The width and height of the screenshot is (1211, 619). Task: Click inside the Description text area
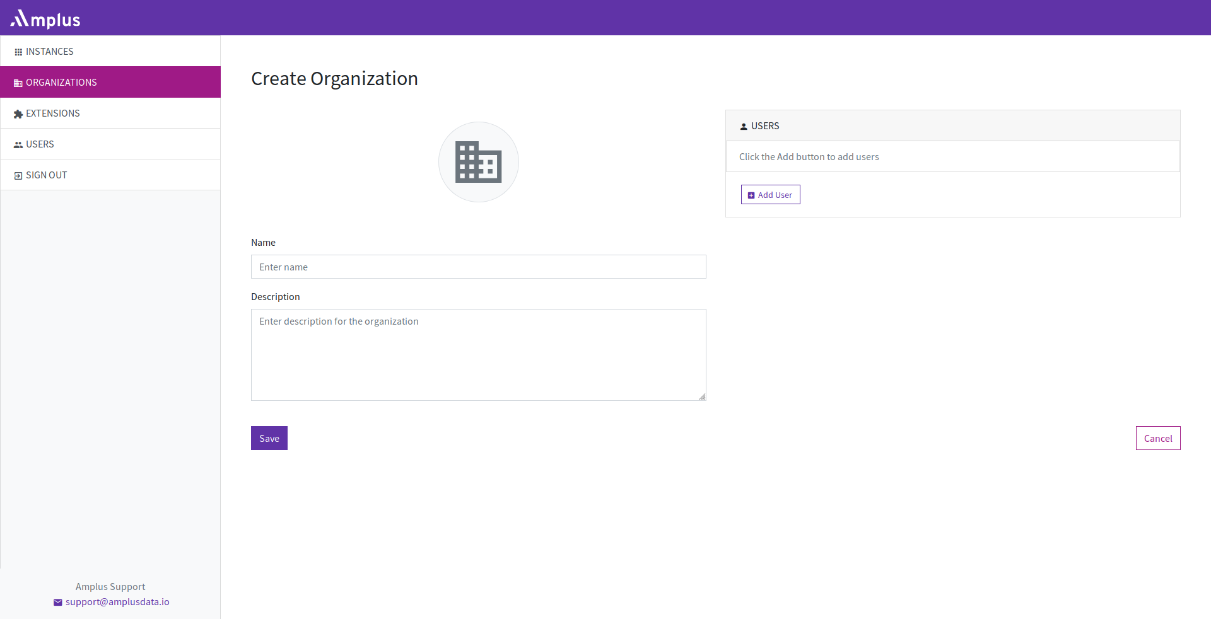click(x=478, y=355)
